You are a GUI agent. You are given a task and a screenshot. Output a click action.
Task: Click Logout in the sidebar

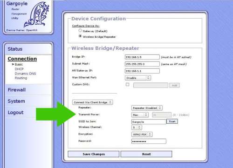pos(15,113)
